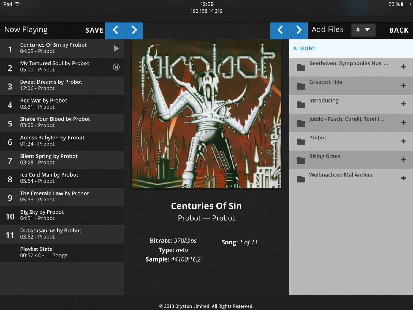Select track 6 Access Babylon
Viewport: 413px width, 310px height.
(x=62, y=141)
